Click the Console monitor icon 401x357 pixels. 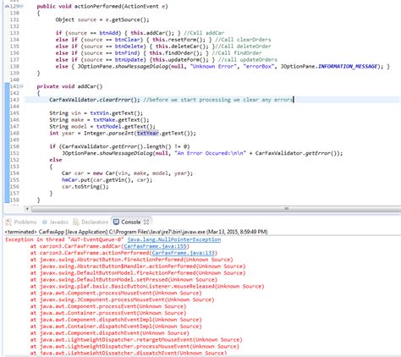click(116, 222)
